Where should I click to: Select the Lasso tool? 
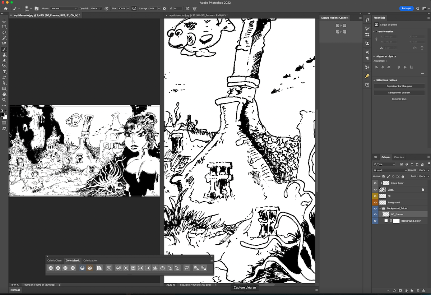click(4, 32)
